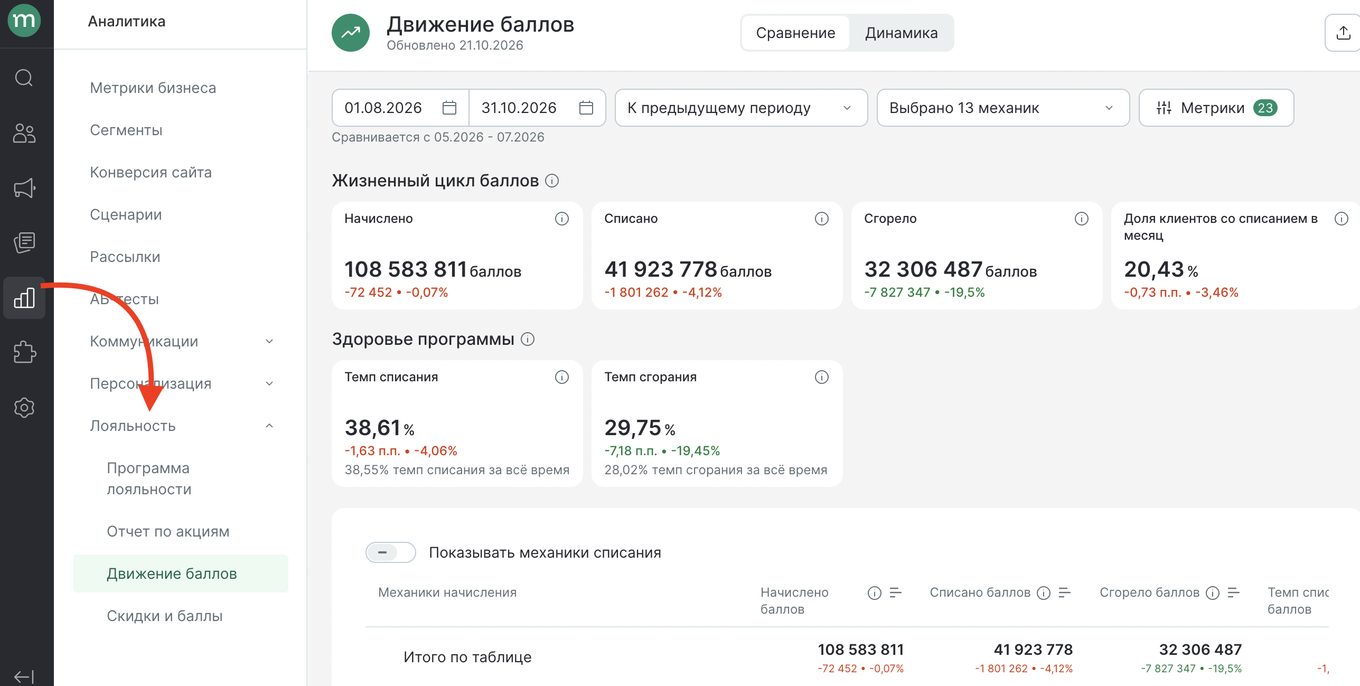Select Движение баллов submenu item

(181, 574)
